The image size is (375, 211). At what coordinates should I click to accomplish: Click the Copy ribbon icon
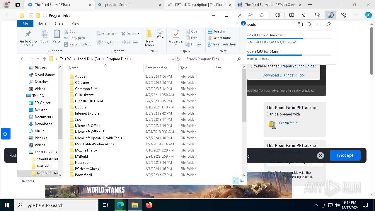click(x=44, y=37)
